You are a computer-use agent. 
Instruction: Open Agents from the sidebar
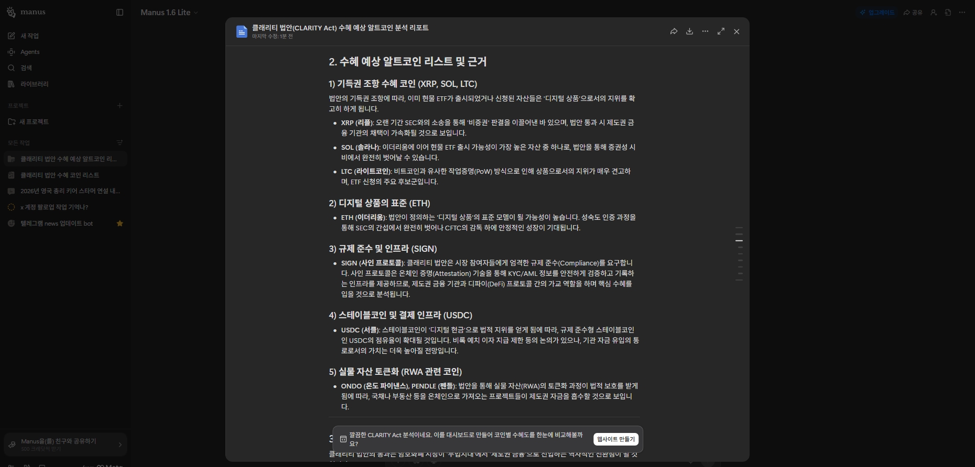click(x=30, y=52)
